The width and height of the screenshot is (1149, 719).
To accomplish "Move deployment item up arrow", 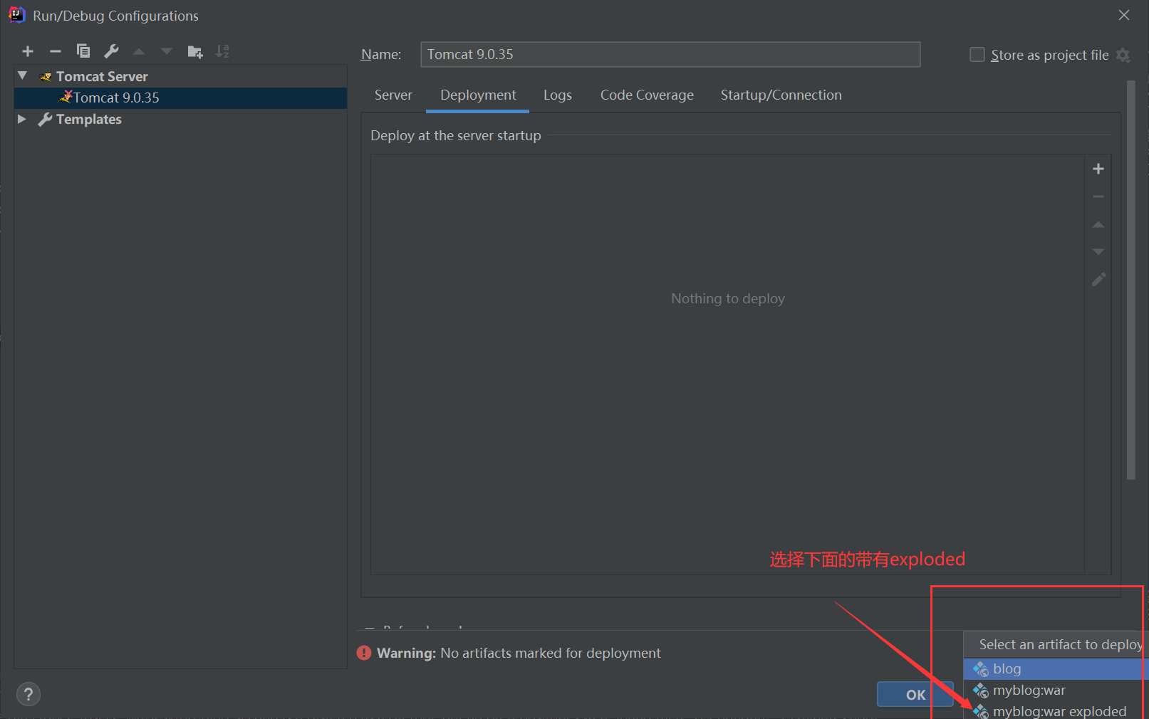I will [1098, 224].
